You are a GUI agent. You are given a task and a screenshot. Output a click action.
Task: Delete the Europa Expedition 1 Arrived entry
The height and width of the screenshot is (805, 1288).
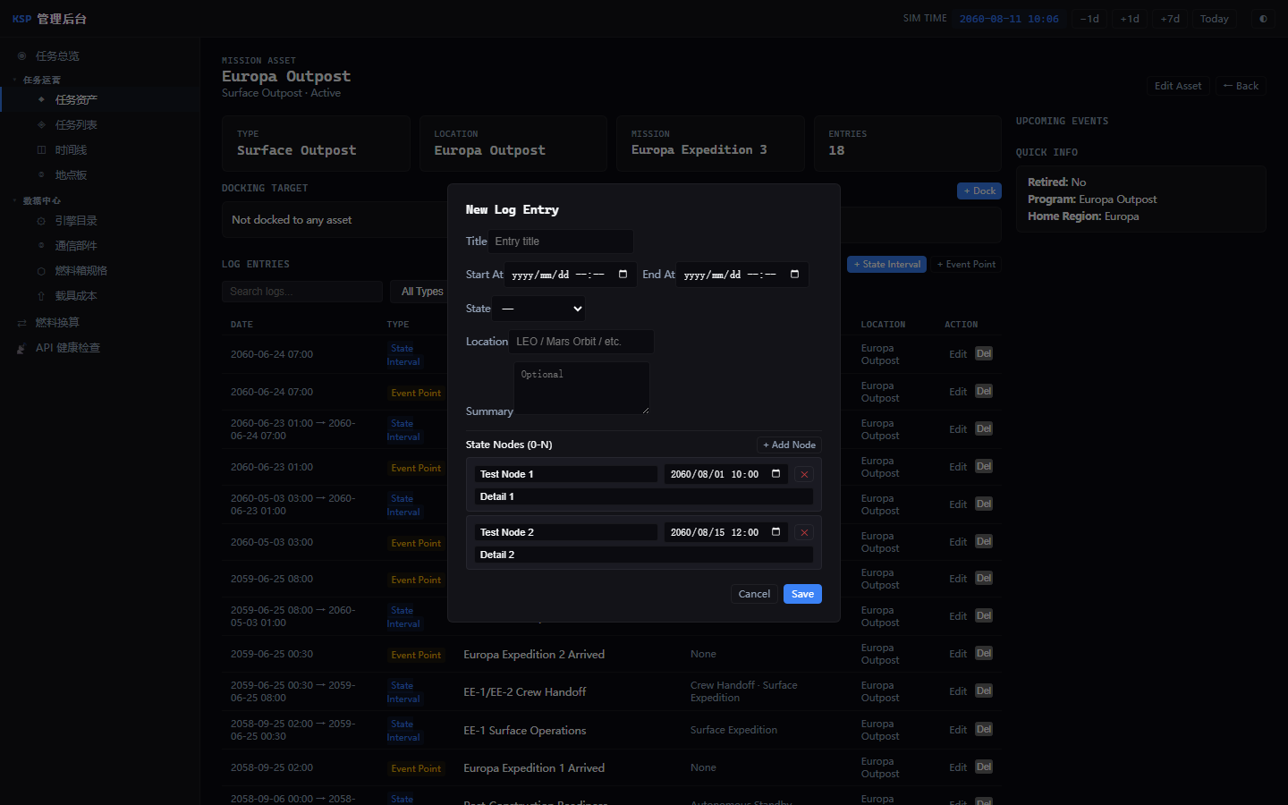coord(984,767)
